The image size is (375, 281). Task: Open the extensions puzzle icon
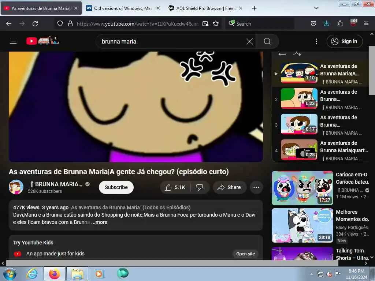pos(340,23)
